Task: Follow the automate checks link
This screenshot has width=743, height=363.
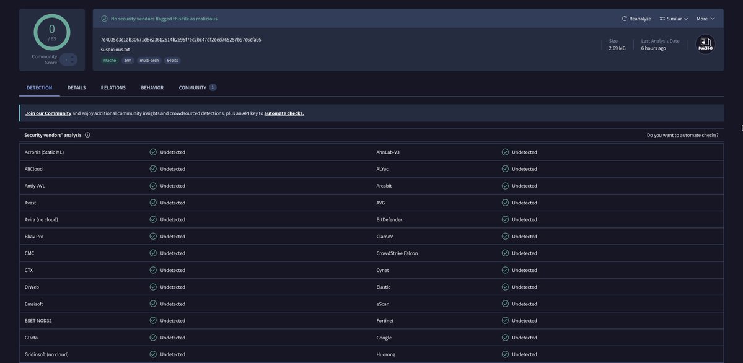Action: [x=284, y=113]
